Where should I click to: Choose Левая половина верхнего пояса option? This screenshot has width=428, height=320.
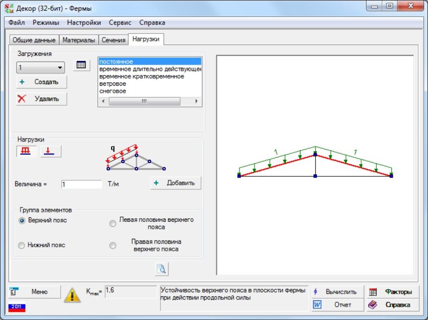point(113,223)
